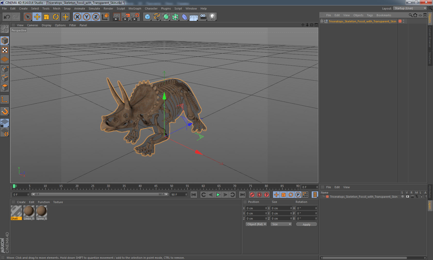Add a camera object
The height and width of the screenshot is (260, 433).
click(203, 17)
